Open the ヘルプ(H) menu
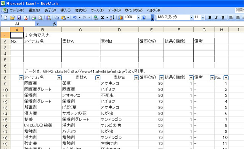 point(153,10)
